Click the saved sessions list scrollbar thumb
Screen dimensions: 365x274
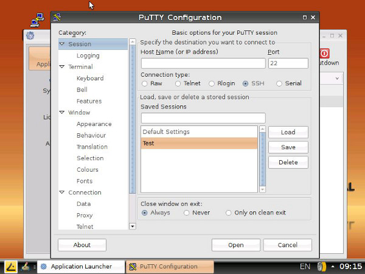tap(262, 159)
